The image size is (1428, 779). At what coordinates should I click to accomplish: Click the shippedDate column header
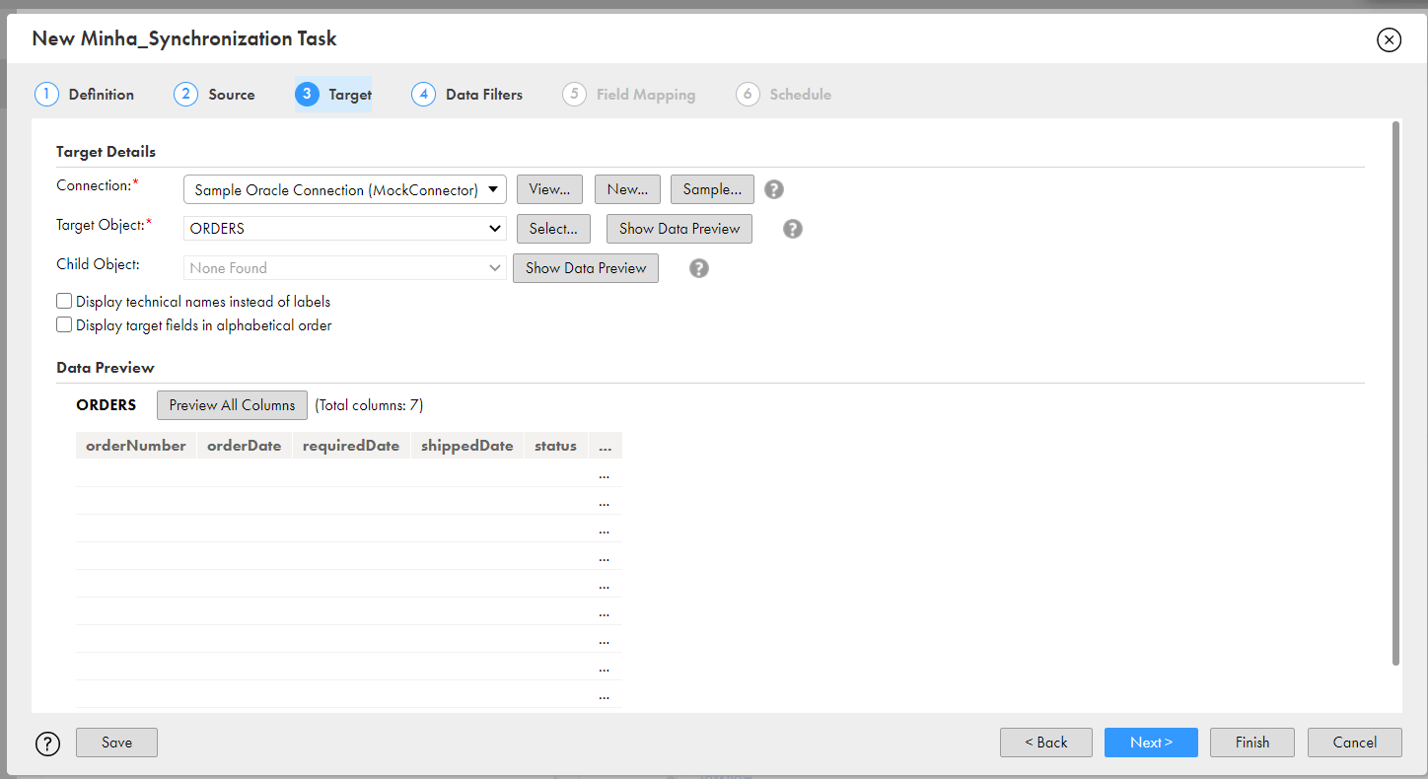[x=467, y=446]
